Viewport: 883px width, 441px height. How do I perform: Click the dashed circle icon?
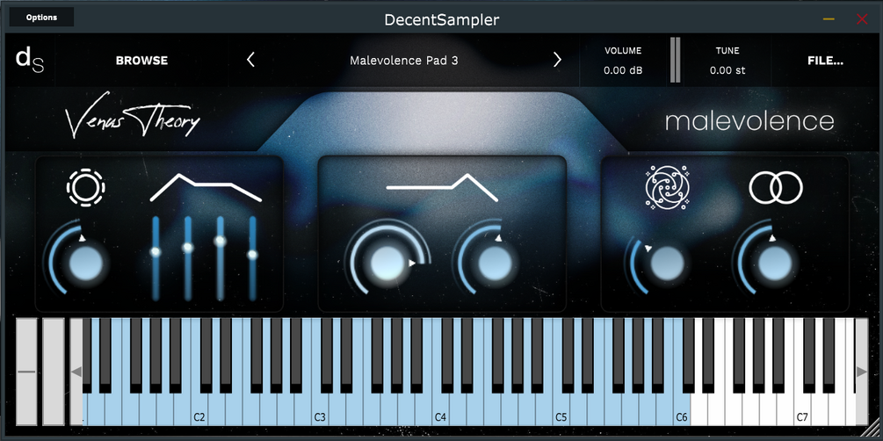coord(85,188)
